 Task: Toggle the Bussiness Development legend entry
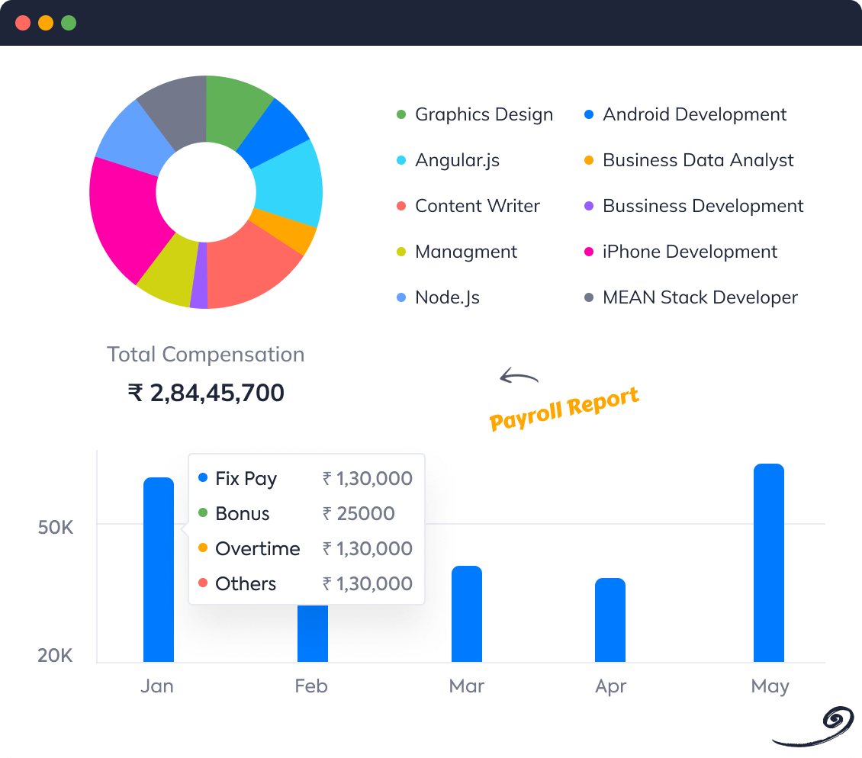588,206
